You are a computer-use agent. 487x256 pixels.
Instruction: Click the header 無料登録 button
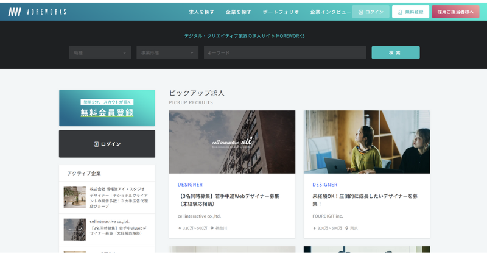point(410,12)
